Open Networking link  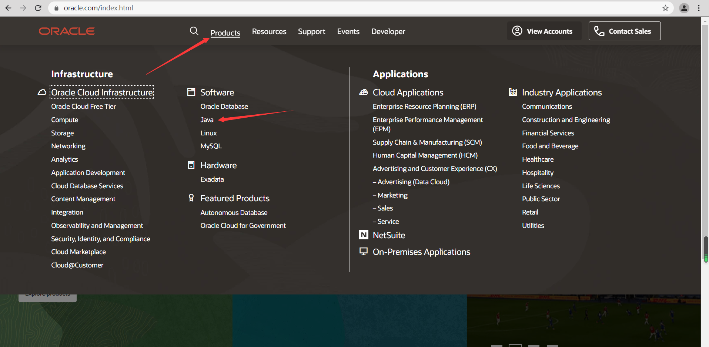tap(68, 146)
